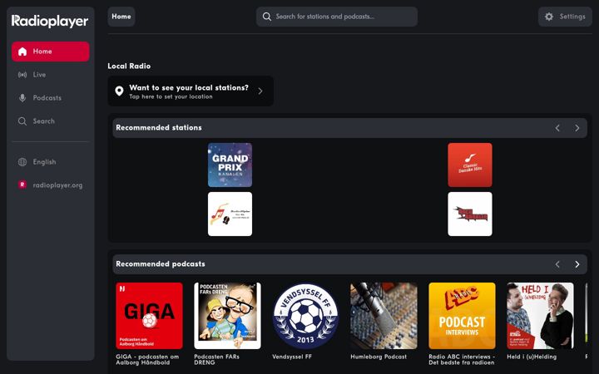Open Podcasten FARs DRENG cover
The width and height of the screenshot is (599, 374).
pos(227,316)
